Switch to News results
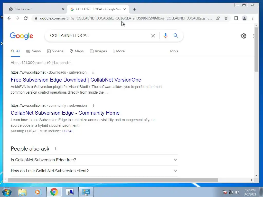Screen dimensions: 263x197 (x=34, y=51)
